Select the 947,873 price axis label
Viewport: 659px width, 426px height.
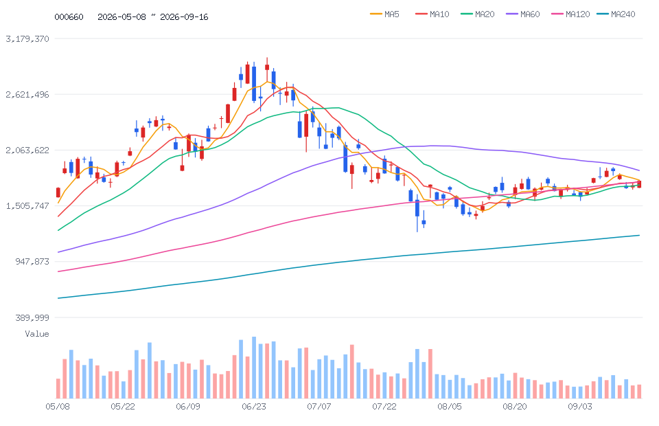point(32,262)
